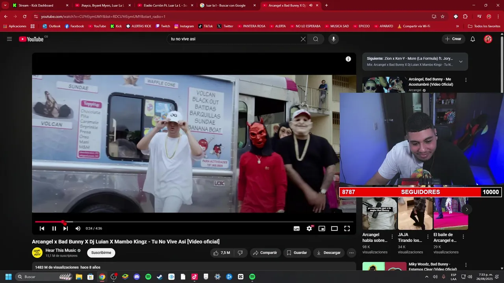Open YouTube notifications bell
Image resolution: width=504 pixels, height=283 pixels.
click(x=473, y=39)
